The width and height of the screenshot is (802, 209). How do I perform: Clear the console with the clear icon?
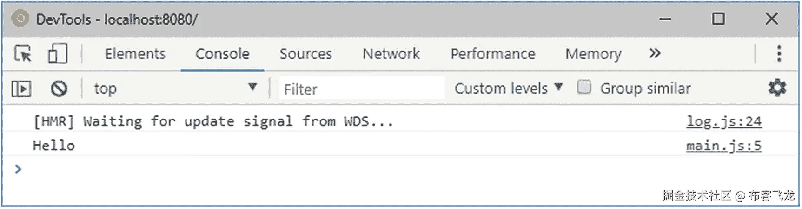point(59,89)
